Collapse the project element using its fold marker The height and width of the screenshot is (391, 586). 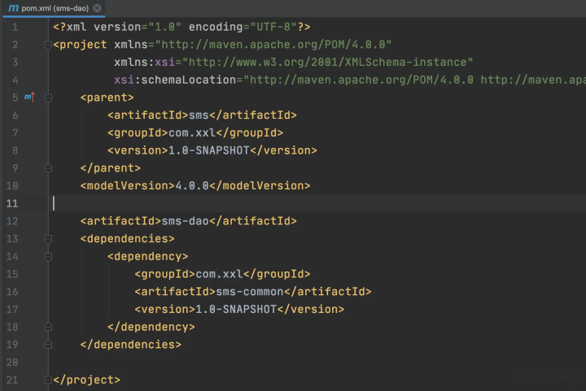click(48, 45)
